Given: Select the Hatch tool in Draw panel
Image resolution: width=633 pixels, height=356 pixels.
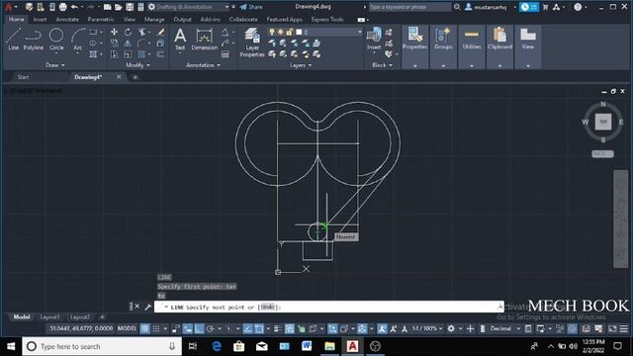Looking at the screenshot, I should [93, 54].
